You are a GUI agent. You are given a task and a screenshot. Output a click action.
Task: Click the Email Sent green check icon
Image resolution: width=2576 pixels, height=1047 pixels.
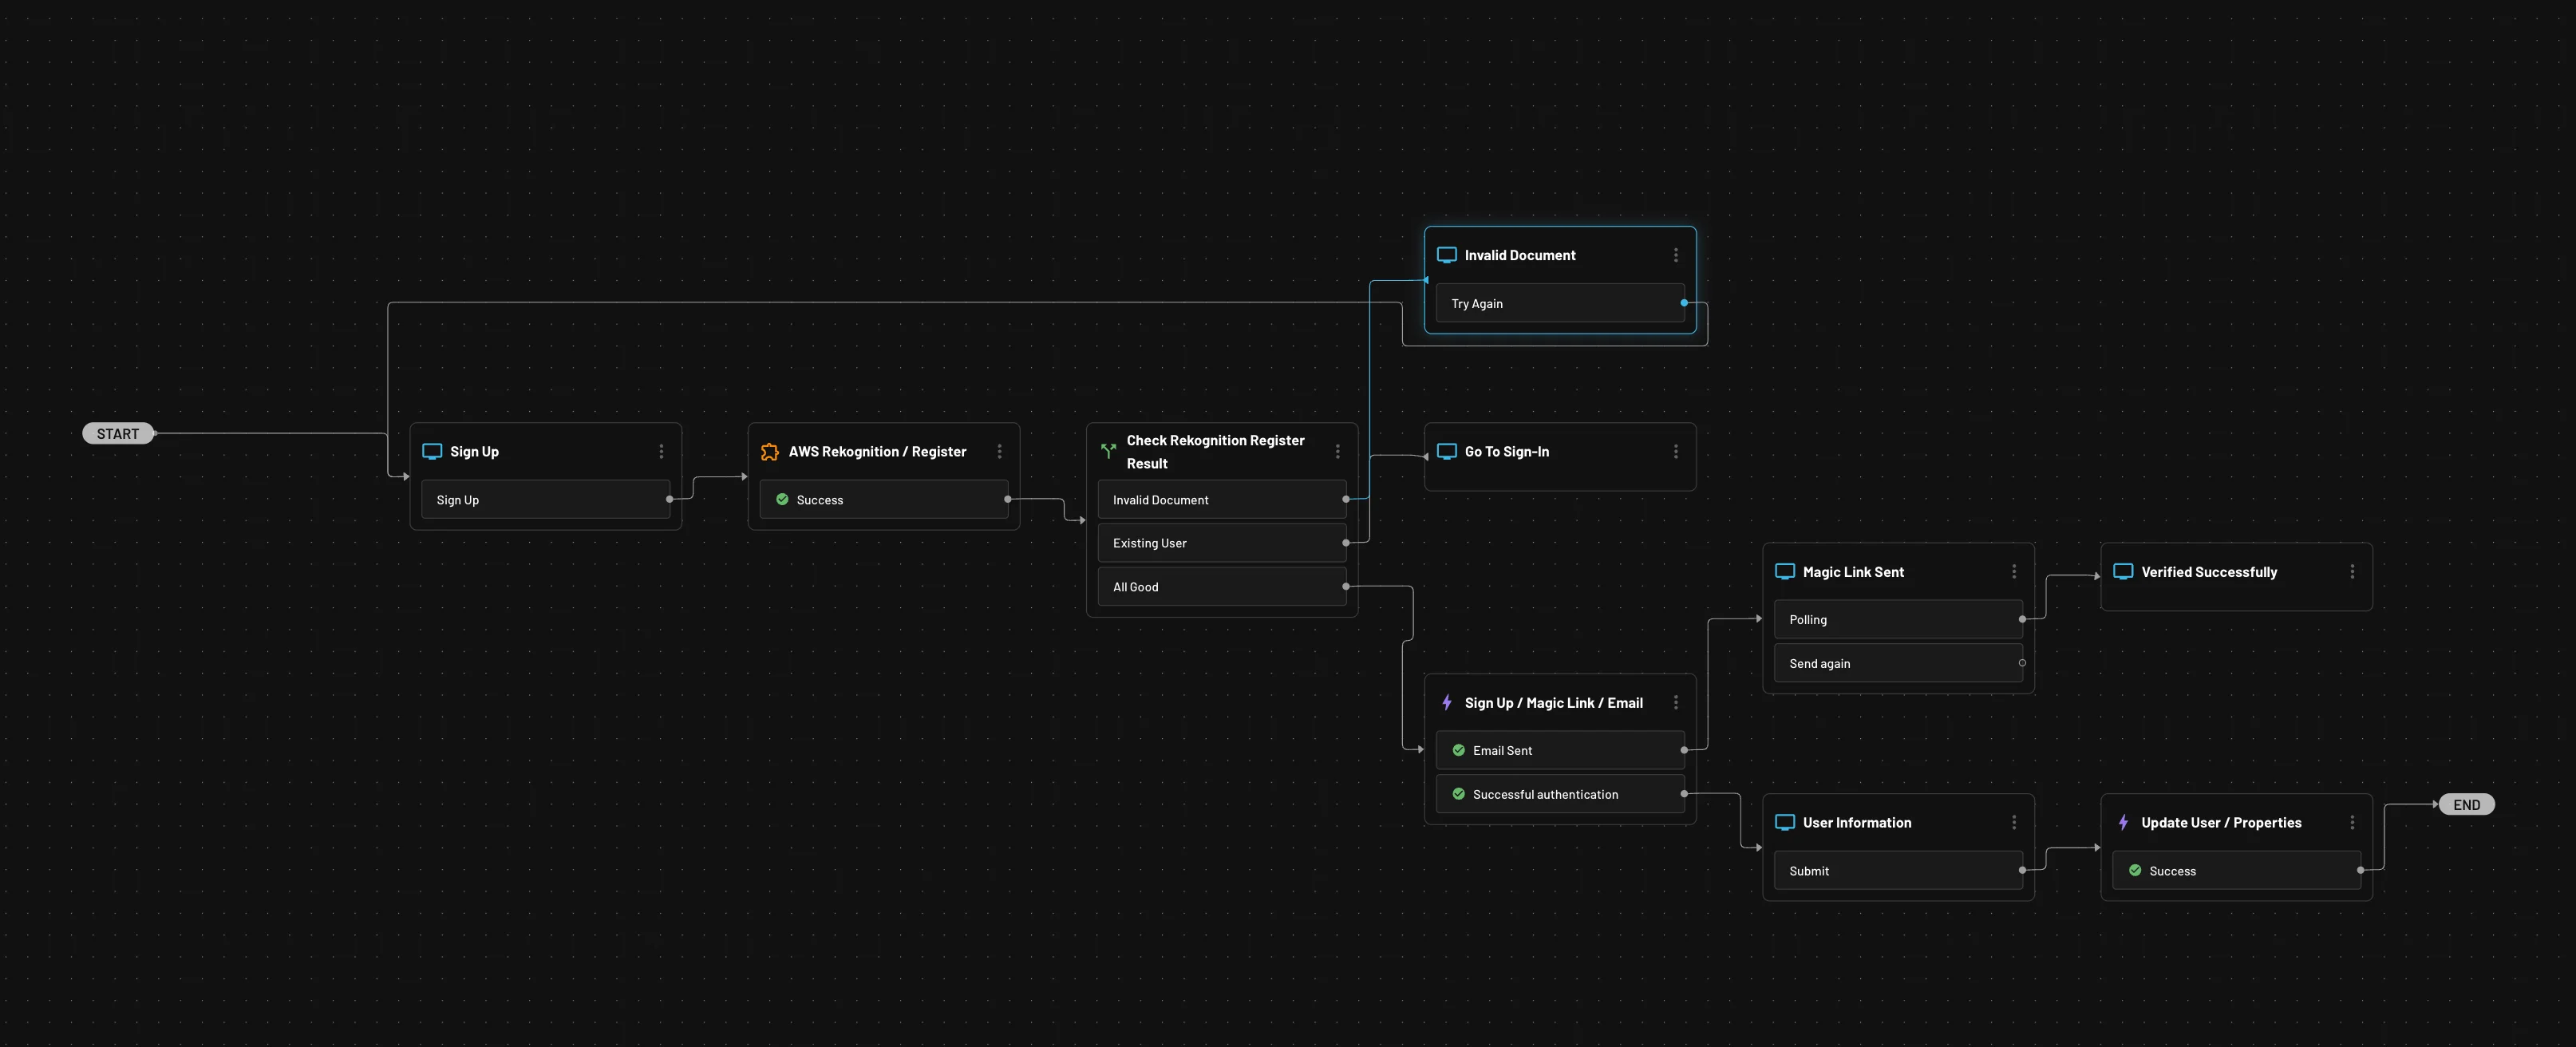pos(1458,750)
